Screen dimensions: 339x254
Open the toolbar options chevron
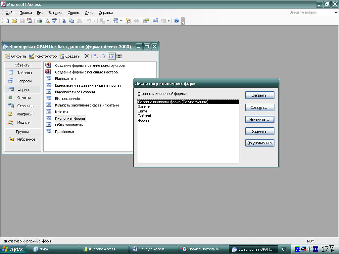183,21
